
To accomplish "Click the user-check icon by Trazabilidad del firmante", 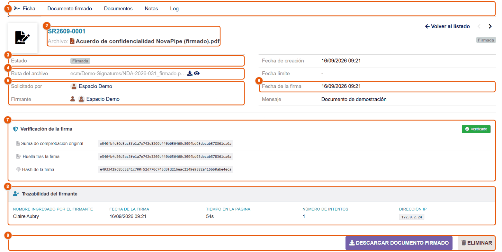I will 16,194.
